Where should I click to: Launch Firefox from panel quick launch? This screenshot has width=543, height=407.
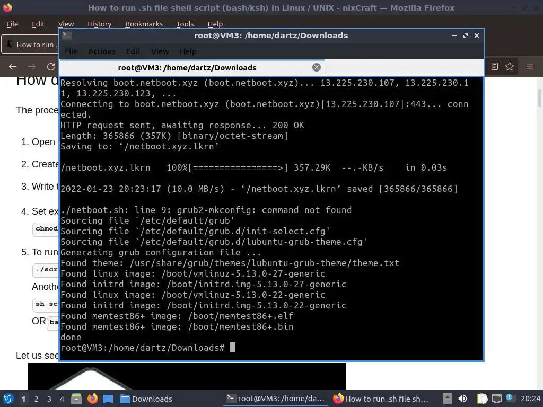(92, 399)
